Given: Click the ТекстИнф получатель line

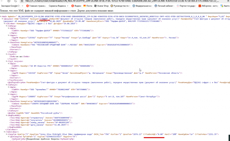Looking at the screenshot, I should tap(40, 120).
